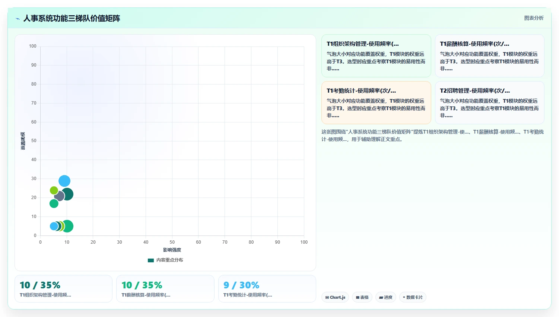Image resolution: width=559 pixels, height=317 pixels.
Task: Toggle the 内容重点分布 legend item
Action: [x=165, y=260]
